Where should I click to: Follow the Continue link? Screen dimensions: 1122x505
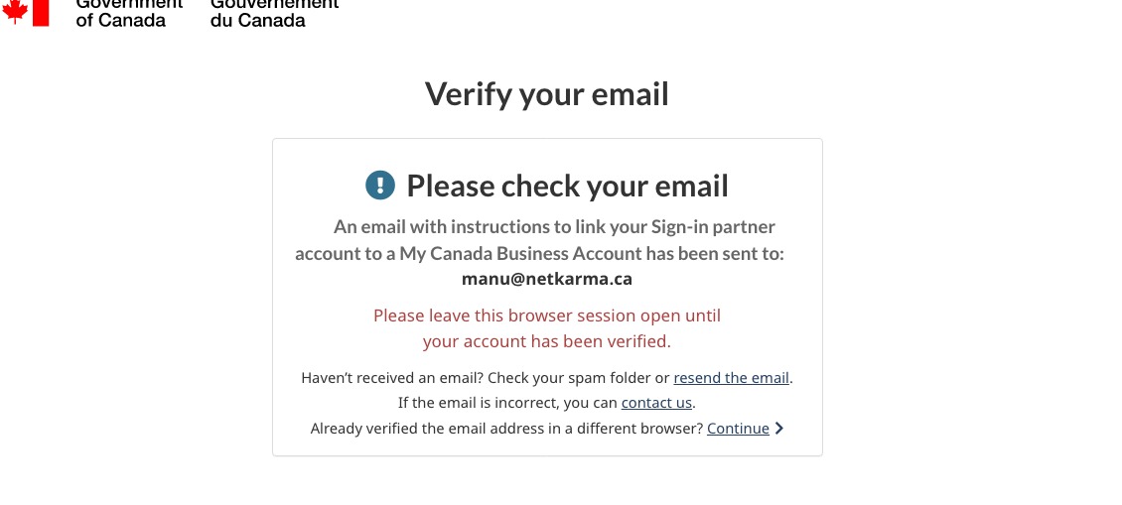click(738, 429)
